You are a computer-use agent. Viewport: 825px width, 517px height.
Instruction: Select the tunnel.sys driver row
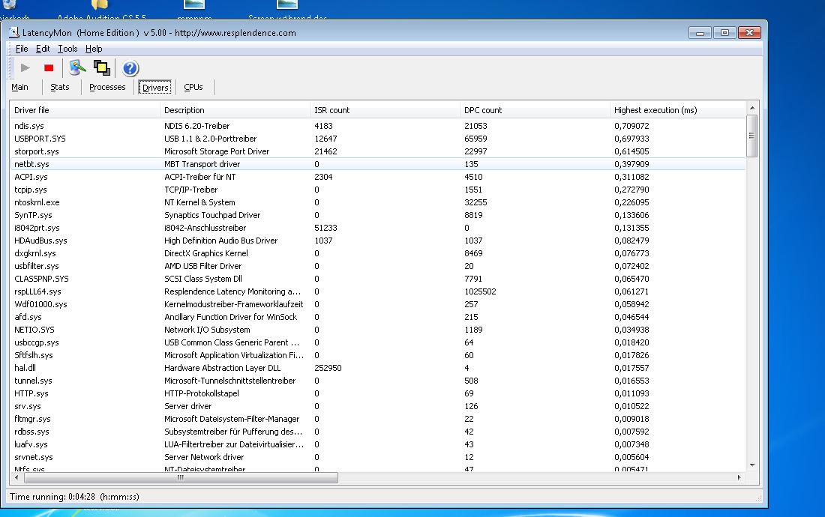point(378,381)
